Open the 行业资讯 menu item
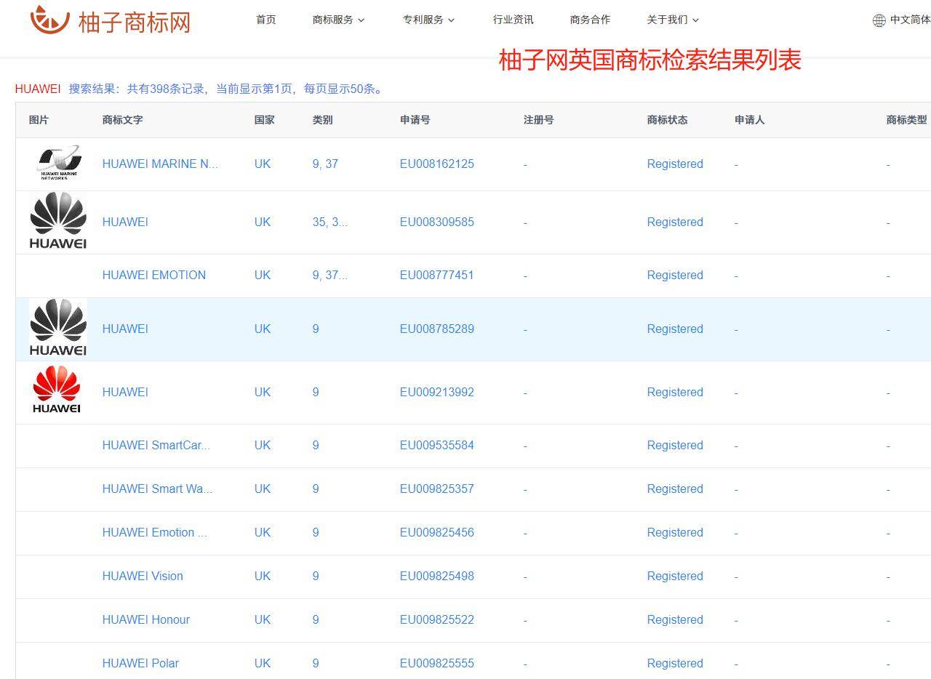931x679 pixels. (x=514, y=20)
